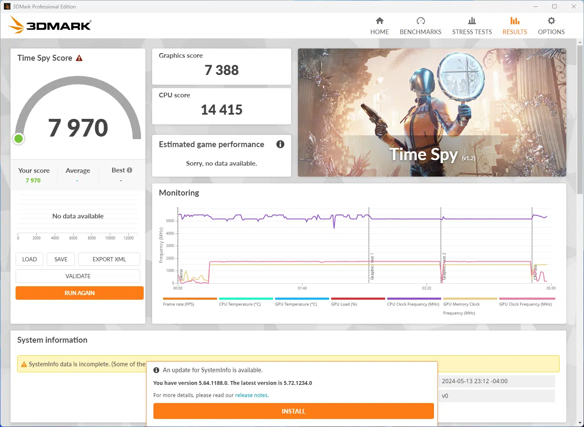Open the Home icon in navigation
The image size is (584, 427).
[379, 21]
